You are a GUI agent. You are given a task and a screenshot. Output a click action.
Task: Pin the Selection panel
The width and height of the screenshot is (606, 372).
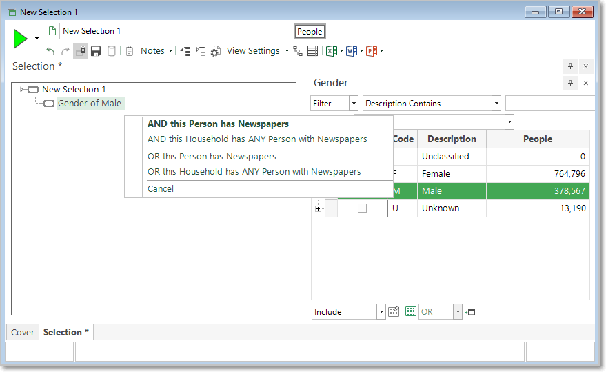point(570,66)
